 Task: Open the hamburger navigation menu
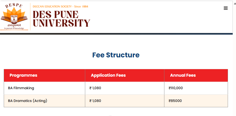(226, 8)
